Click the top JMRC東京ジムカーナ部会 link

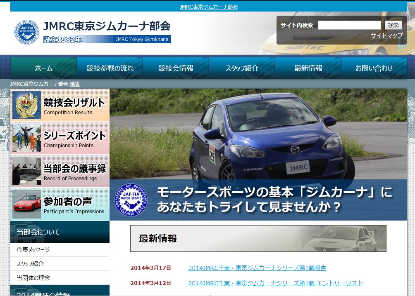click(x=209, y=7)
